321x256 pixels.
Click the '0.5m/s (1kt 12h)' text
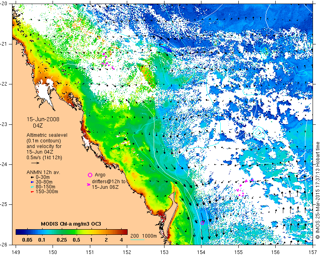pyautogui.click(x=44, y=157)
